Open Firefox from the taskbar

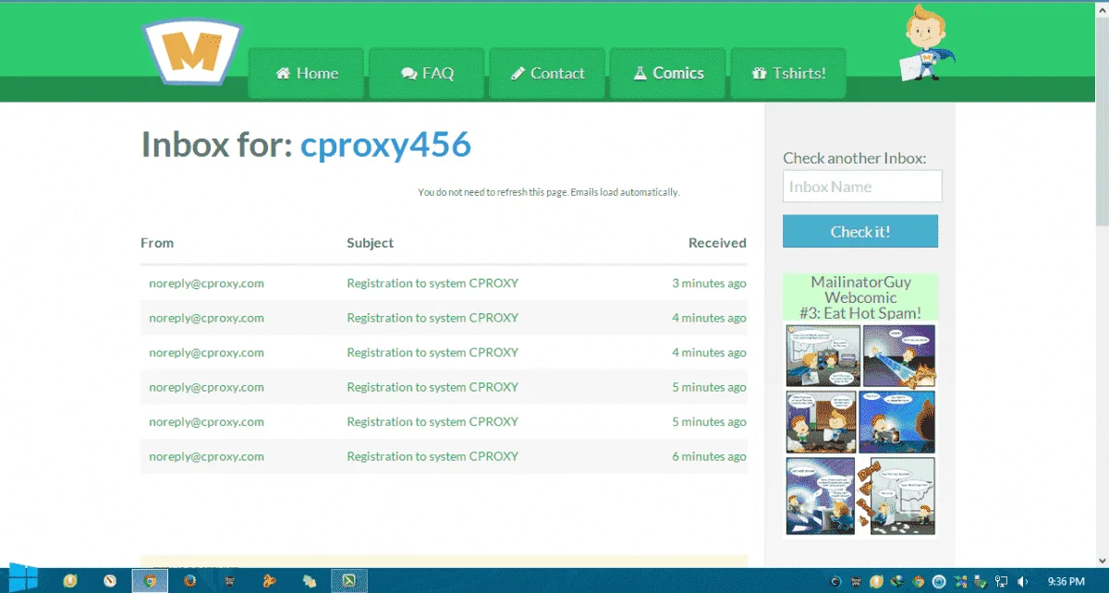189,581
